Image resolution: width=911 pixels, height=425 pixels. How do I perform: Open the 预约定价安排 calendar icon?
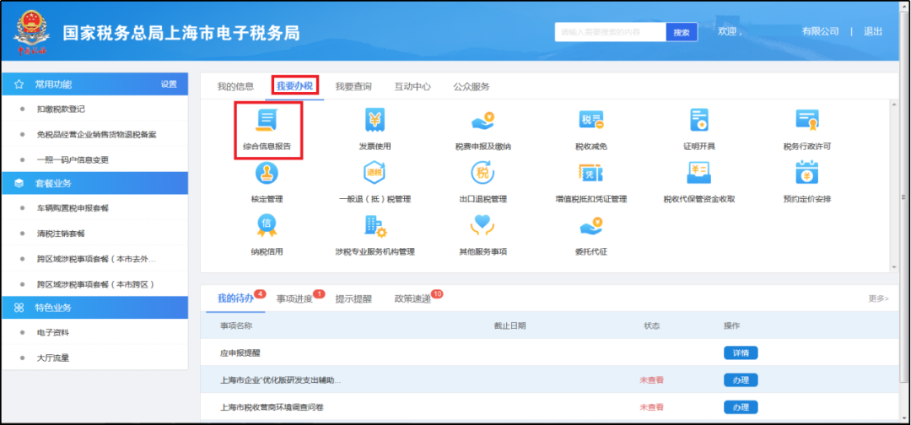click(x=807, y=172)
